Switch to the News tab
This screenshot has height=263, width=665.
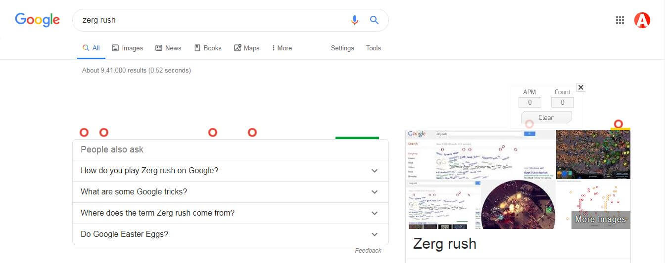coord(168,48)
